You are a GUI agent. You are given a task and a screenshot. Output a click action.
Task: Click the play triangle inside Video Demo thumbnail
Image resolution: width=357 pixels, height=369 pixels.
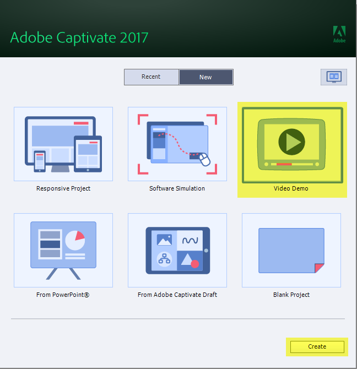(x=293, y=143)
